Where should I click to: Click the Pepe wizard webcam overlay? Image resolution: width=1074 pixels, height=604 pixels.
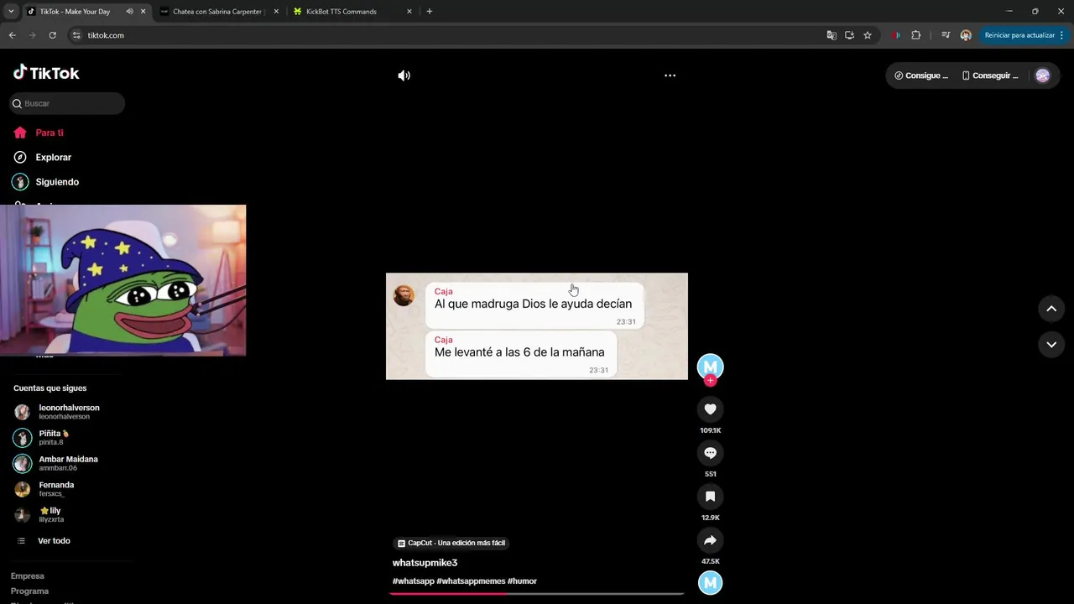pos(123,280)
